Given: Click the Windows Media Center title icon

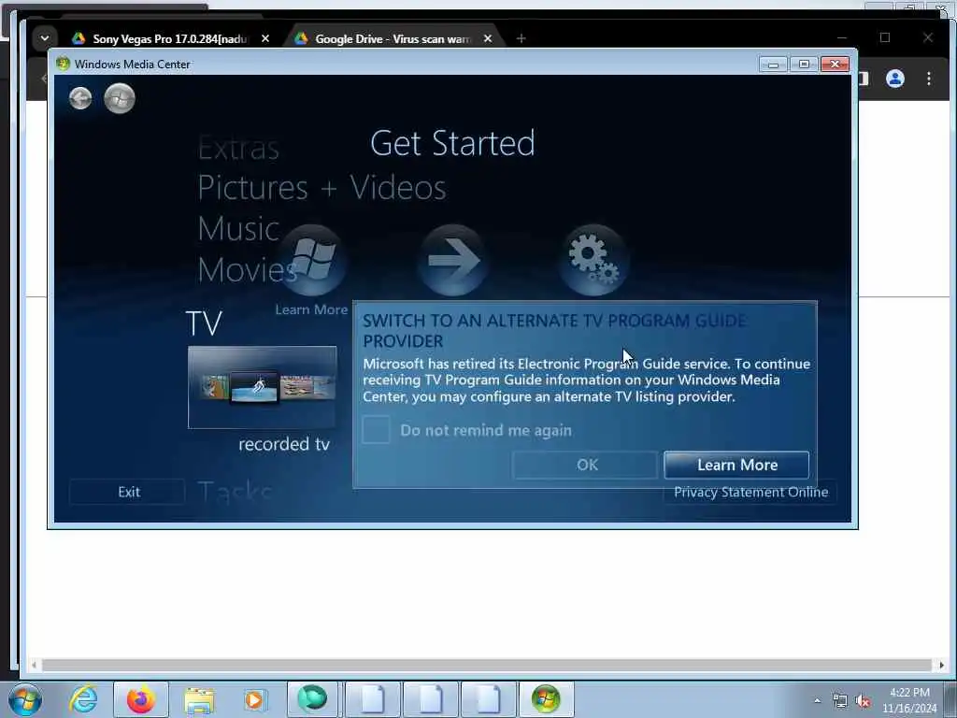Looking at the screenshot, I should (63, 64).
